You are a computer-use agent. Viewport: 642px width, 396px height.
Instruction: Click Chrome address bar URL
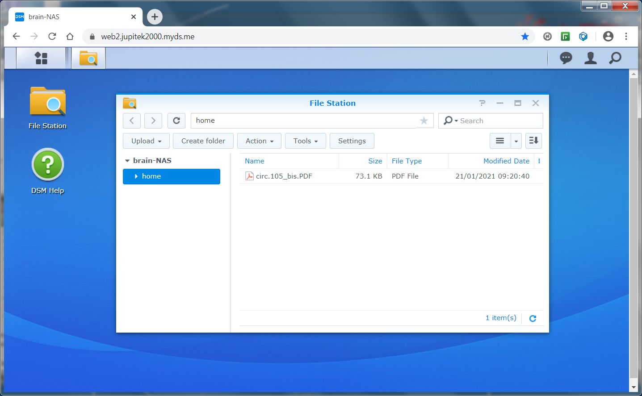pos(148,37)
